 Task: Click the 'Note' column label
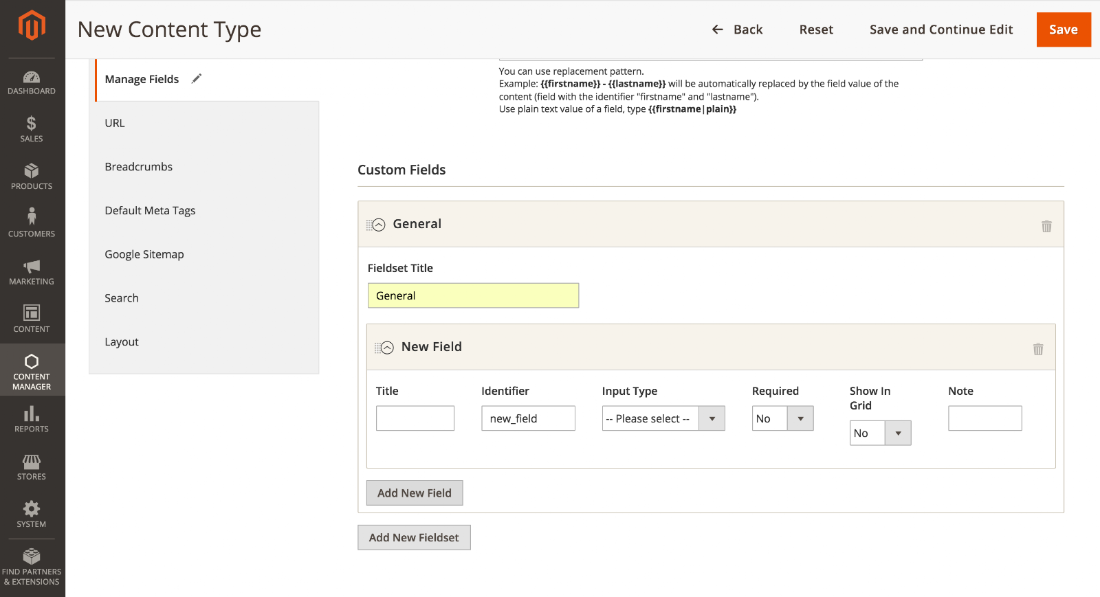(x=960, y=391)
